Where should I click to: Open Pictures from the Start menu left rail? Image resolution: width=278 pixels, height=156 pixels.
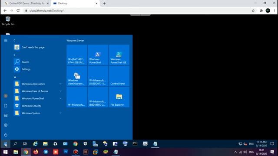(6, 115)
